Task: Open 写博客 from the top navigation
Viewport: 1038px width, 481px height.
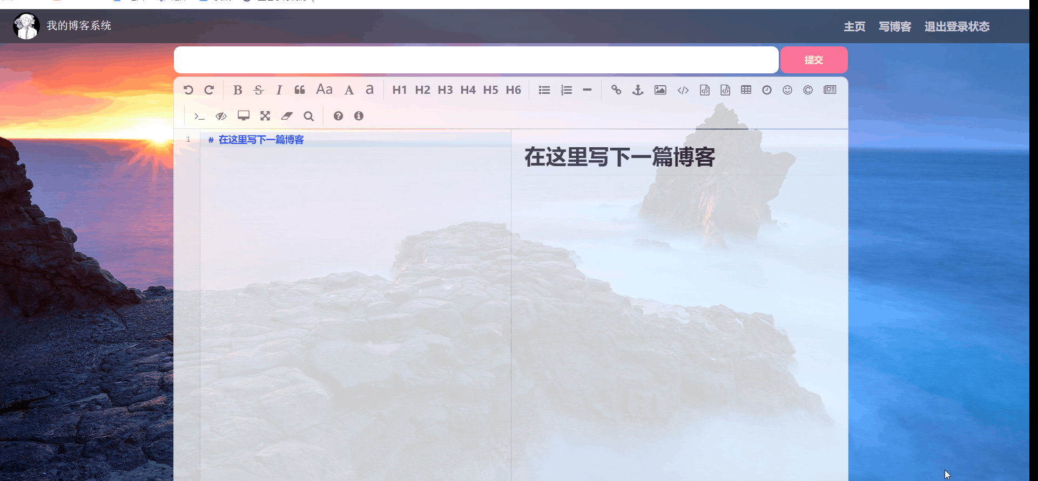Action: point(895,26)
